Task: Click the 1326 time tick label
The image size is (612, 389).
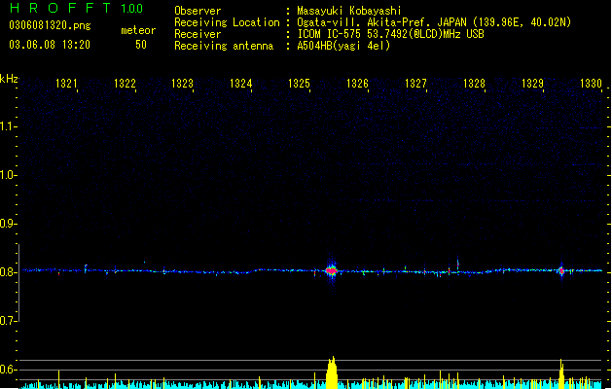Action: pos(357,84)
